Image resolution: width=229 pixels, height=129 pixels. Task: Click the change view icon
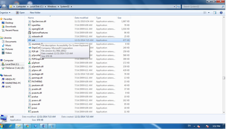coord(205,13)
